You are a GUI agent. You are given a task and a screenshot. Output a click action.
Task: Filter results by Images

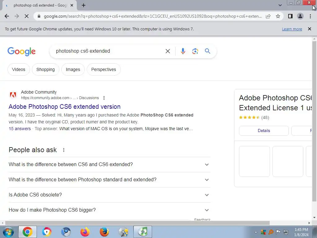point(73,69)
